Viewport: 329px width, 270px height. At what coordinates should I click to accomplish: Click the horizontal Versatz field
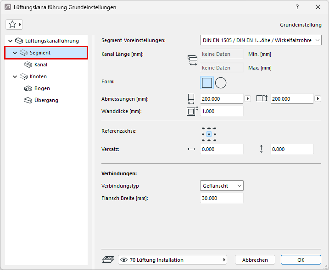pos(222,149)
